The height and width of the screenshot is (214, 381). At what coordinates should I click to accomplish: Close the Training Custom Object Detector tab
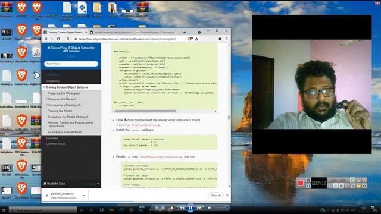(x=86, y=32)
